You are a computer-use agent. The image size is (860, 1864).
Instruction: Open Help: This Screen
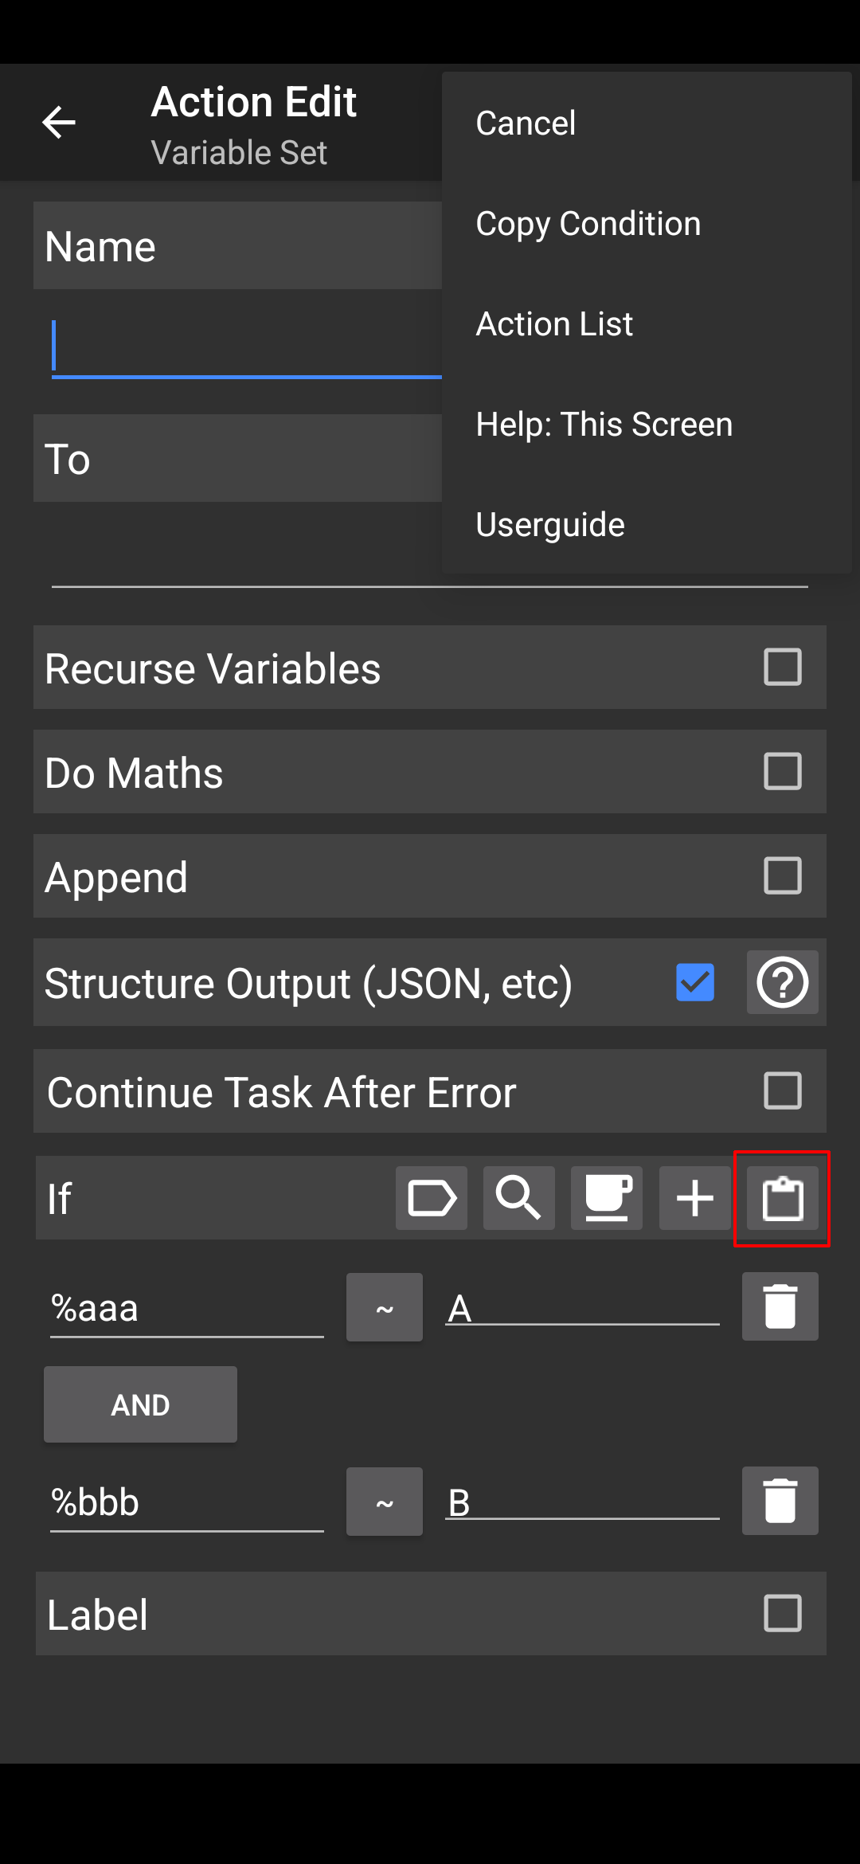point(604,425)
